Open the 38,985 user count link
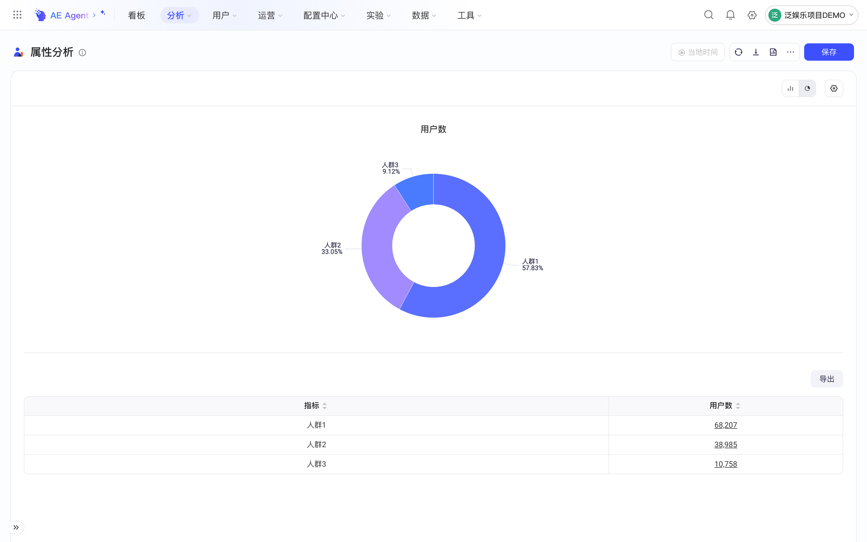Viewport: 867px width, 542px height. pos(726,444)
